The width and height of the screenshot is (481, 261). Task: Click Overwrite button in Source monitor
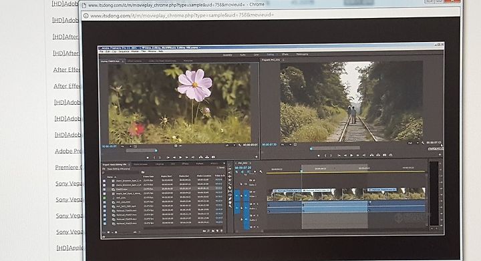pyautogui.click(x=207, y=157)
